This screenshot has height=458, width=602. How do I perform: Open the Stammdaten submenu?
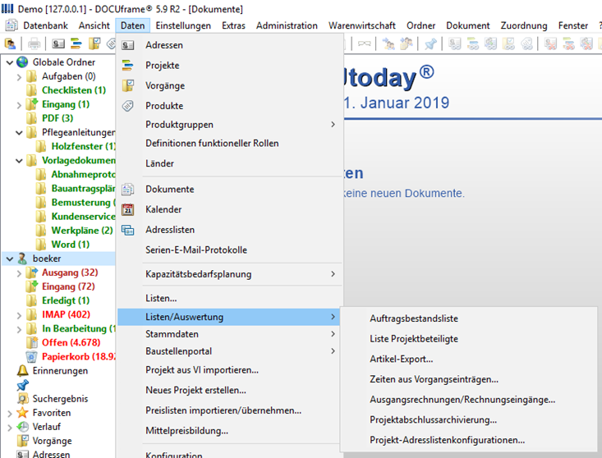tap(229, 334)
